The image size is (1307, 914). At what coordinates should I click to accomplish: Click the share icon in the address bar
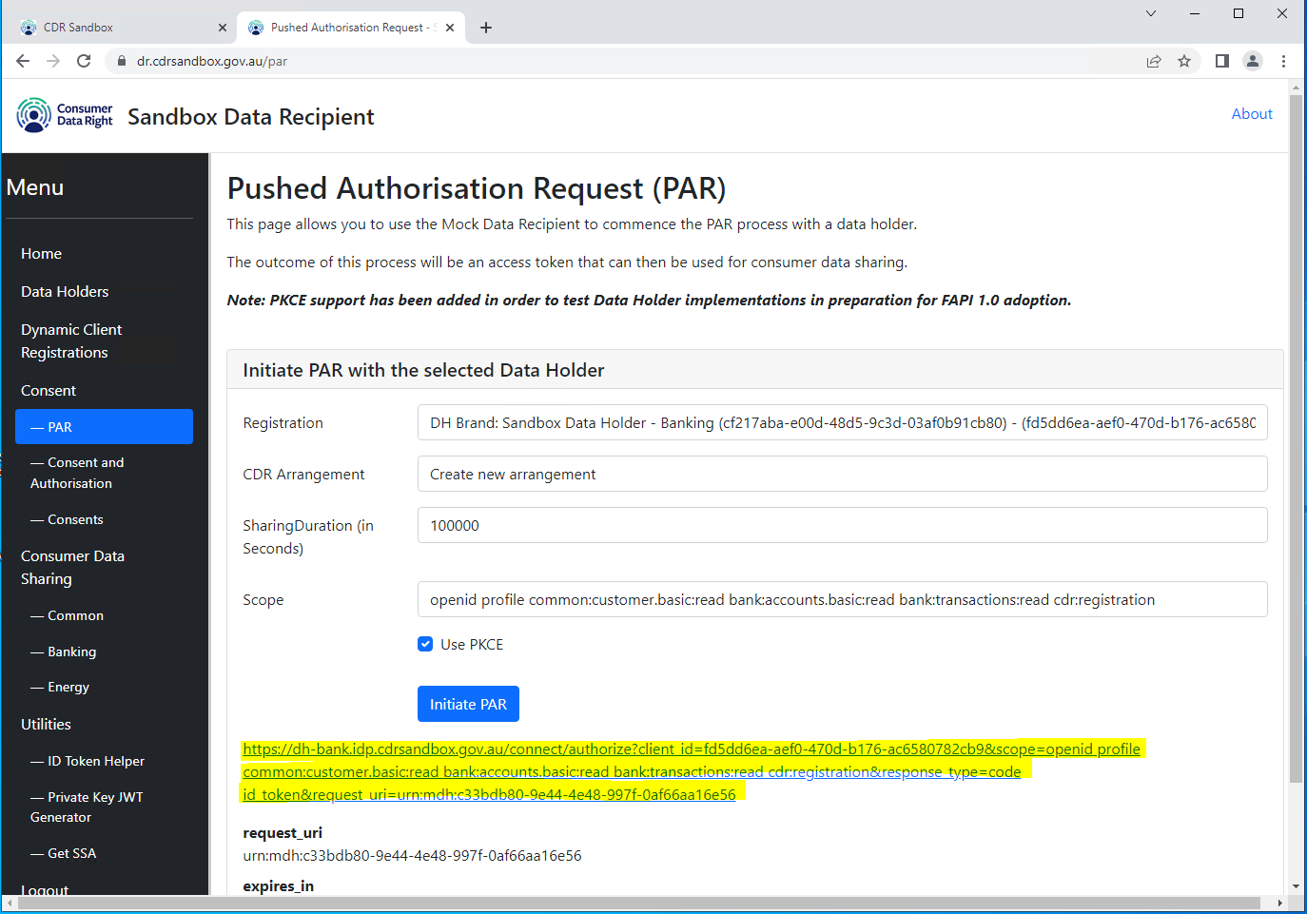1154,60
